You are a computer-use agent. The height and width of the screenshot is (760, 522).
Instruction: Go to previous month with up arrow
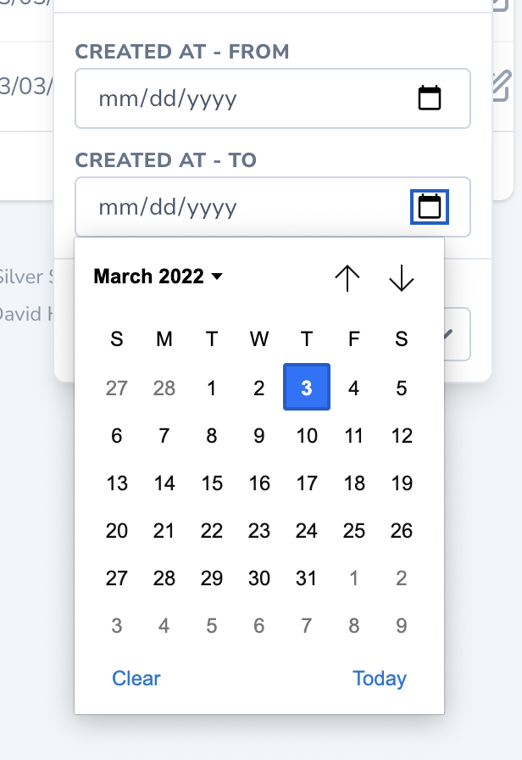pos(347,277)
